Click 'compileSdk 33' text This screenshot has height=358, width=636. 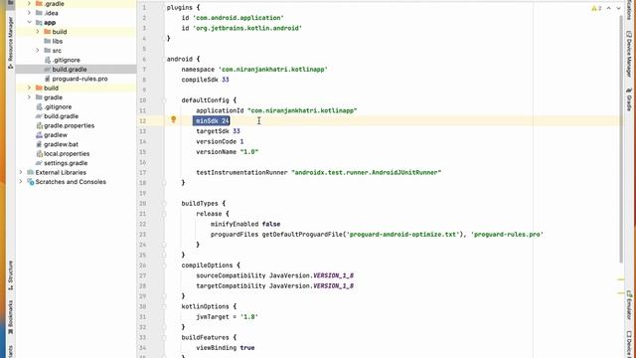coord(206,80)
